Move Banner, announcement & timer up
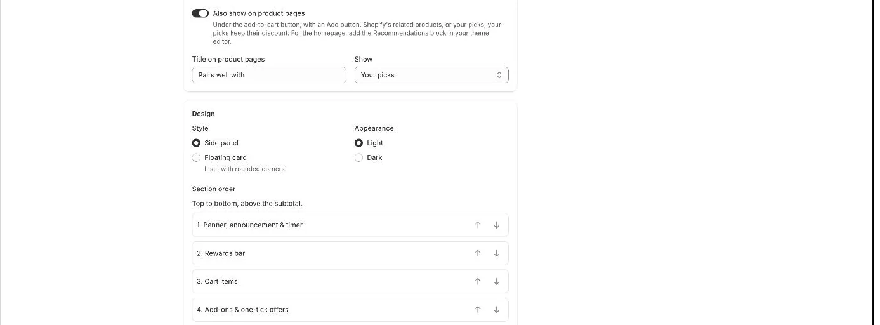The width and height of the screenshot is (880, 325). coord(478,225)
